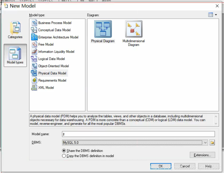224x173 pixels.
Task: Select Enterprise Architecture Model text
Action: tap(58, 37)
